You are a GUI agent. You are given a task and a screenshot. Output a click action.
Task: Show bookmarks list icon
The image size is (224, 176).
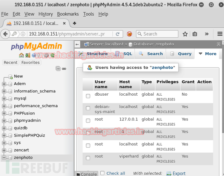pos(195,34)
